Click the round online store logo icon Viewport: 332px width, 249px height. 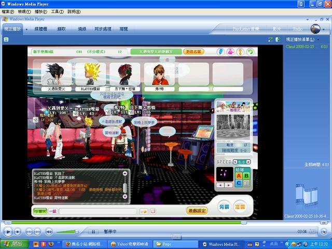pyautogui.click(x=315, y=29)
